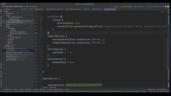Viewport: 171px width, 96px height.
Task: Click Select Opened File target icon
Action: pyautogui.click(x=22, y=9)
